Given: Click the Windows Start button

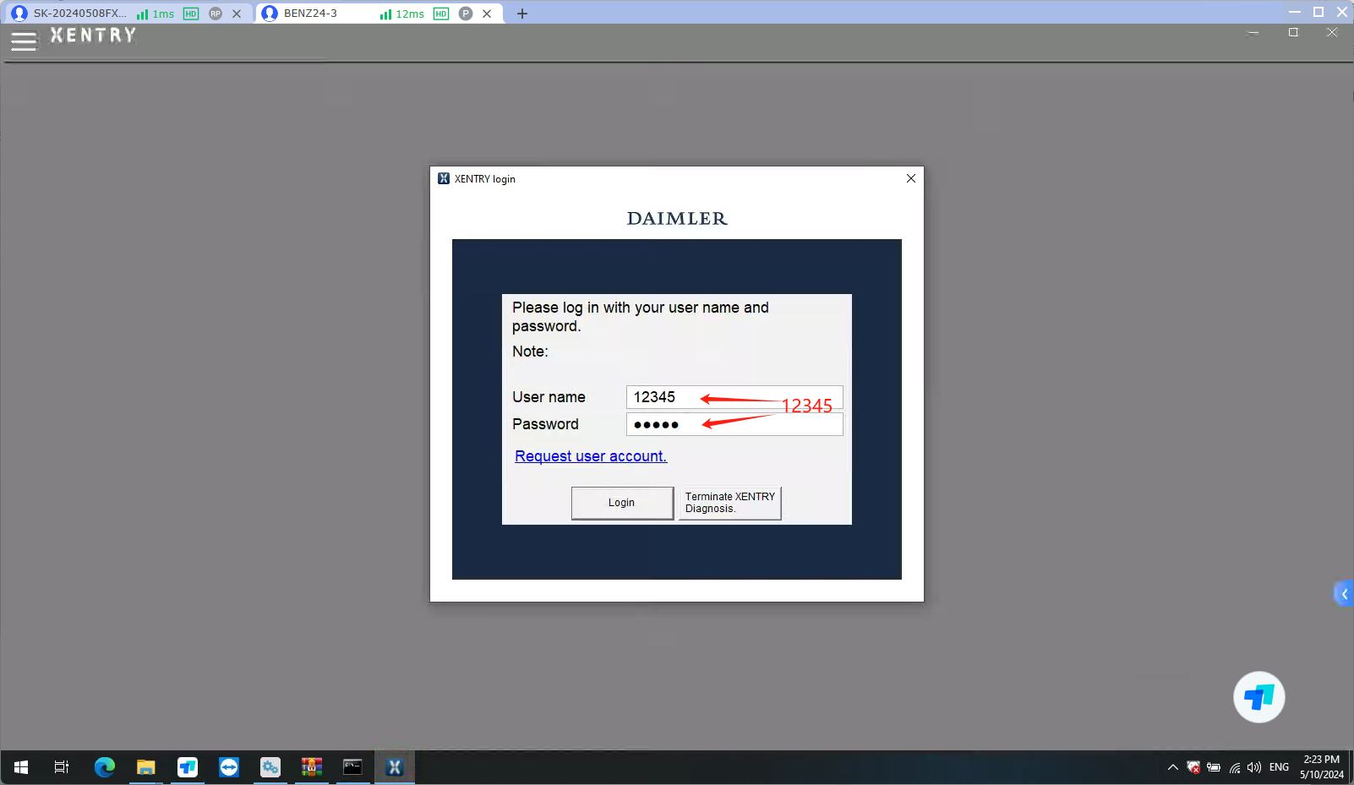Looking at the screenshot, I should [20, 767].
